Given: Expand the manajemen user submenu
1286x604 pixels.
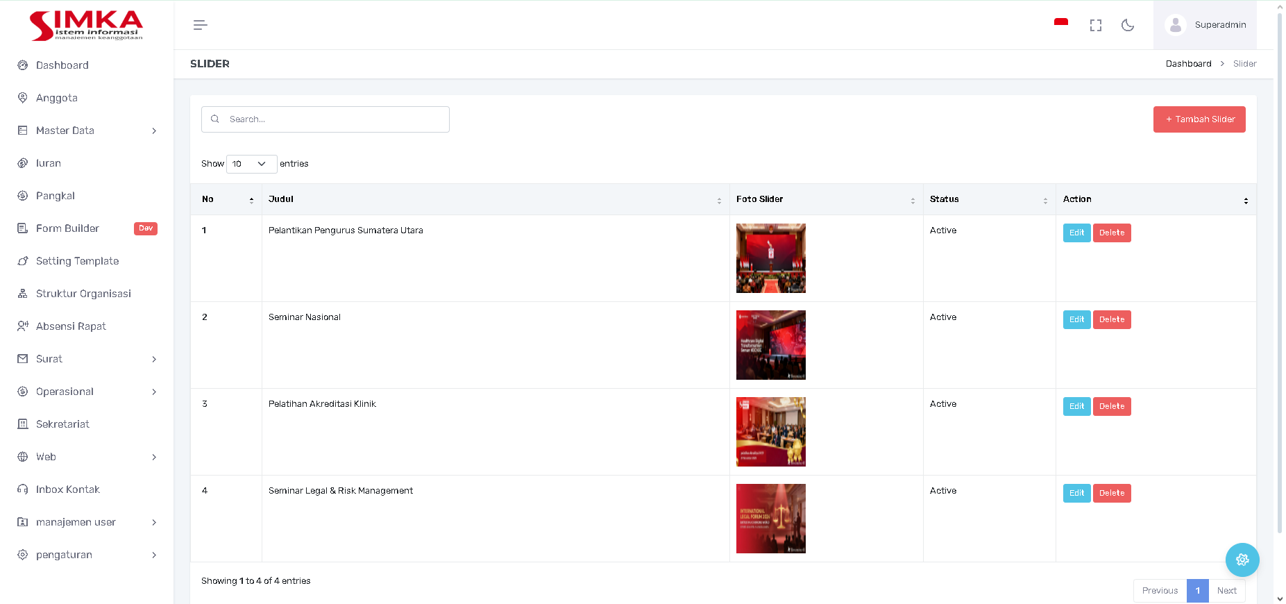Looking at the screenshot, I should pos(87,522).
